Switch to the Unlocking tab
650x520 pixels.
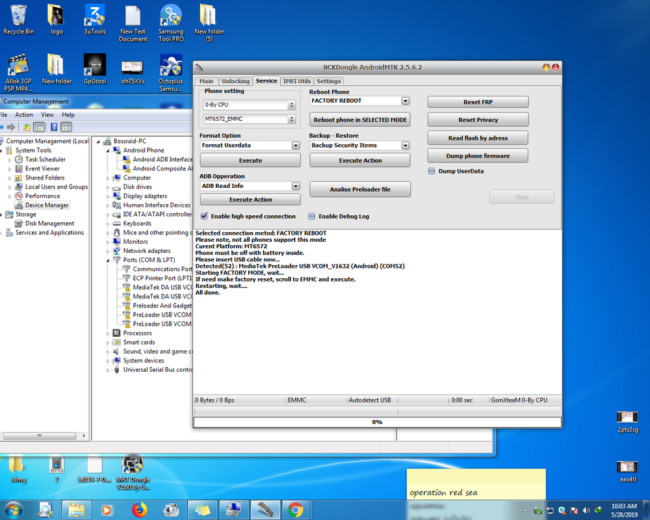pyautogui.click(x=235, y=81)
